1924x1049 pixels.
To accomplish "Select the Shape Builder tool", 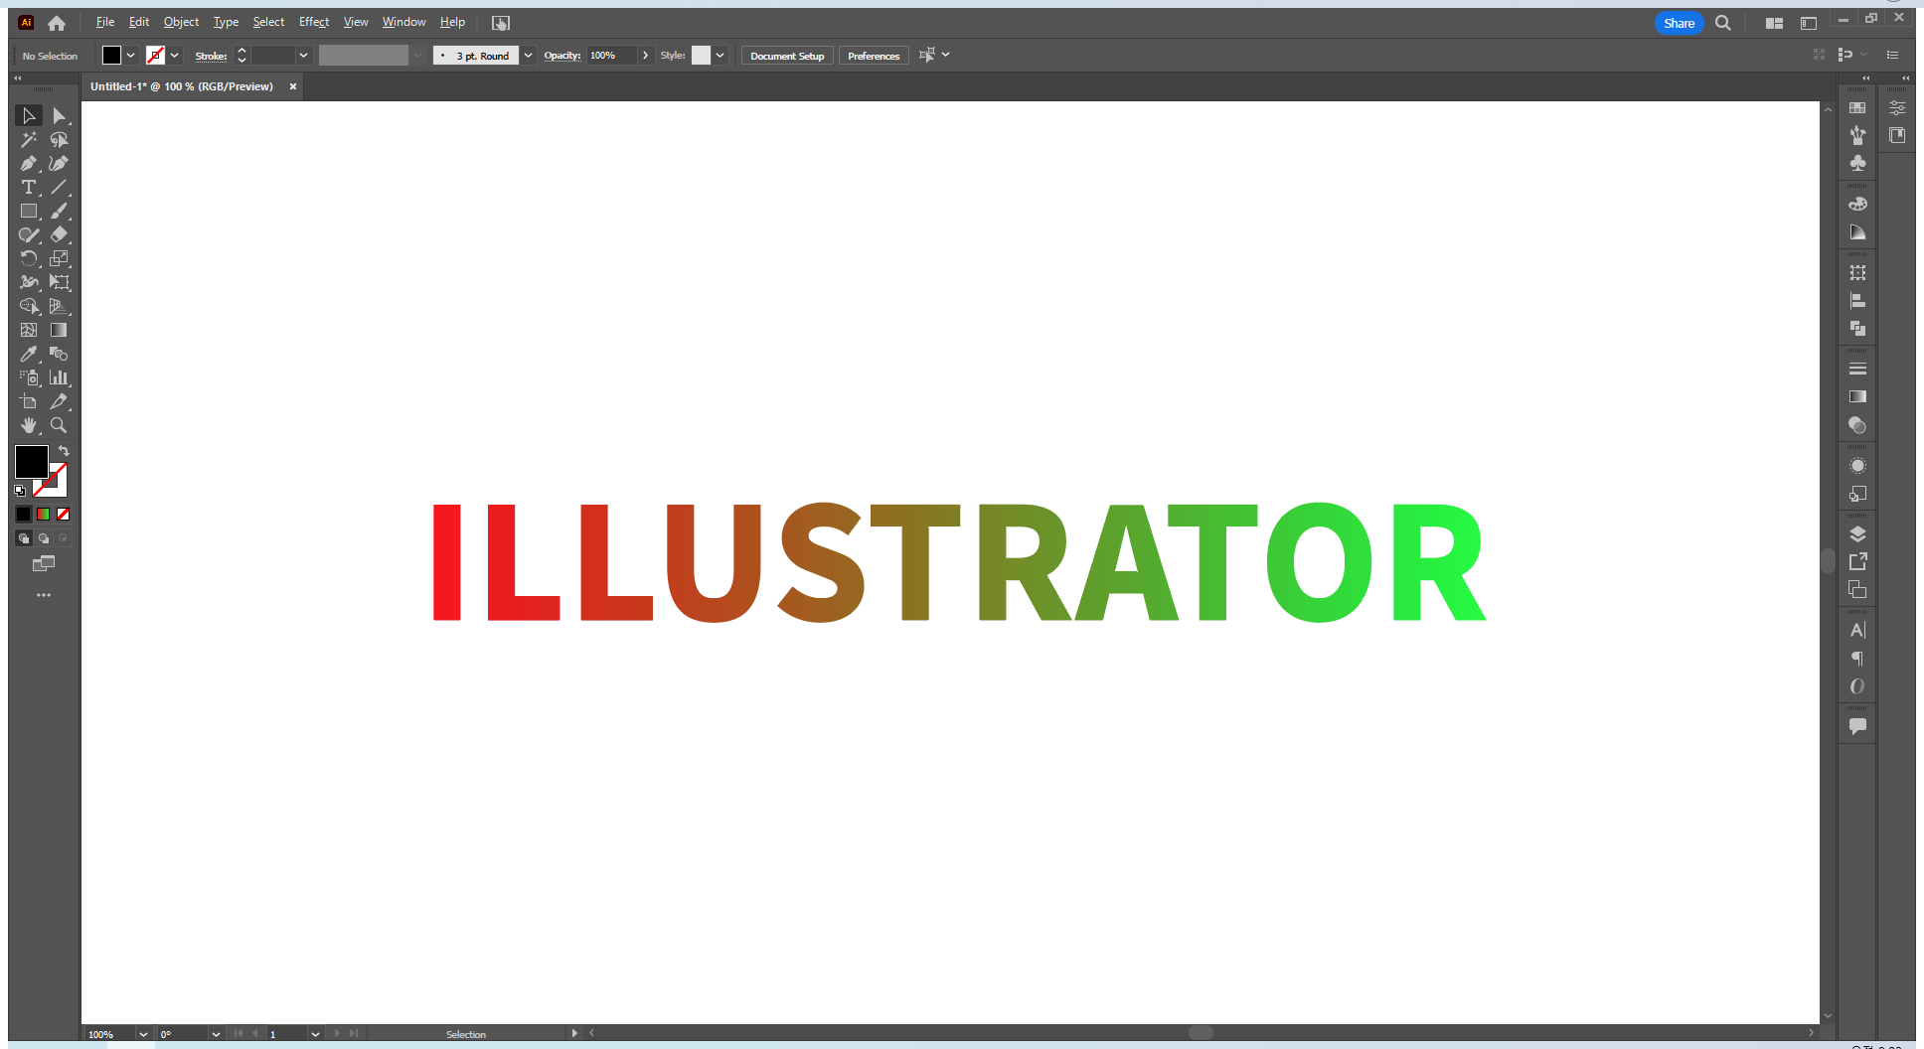I will [29, 307].
